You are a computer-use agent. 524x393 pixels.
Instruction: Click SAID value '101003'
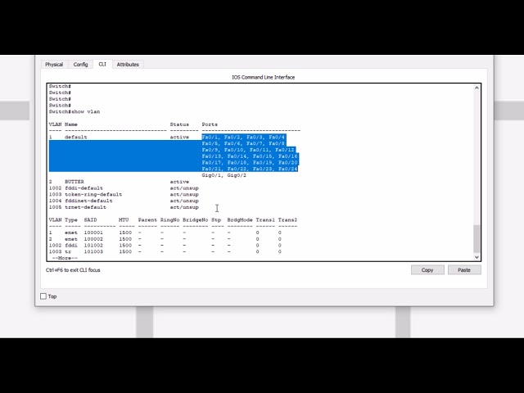click(x=93, y=251)
